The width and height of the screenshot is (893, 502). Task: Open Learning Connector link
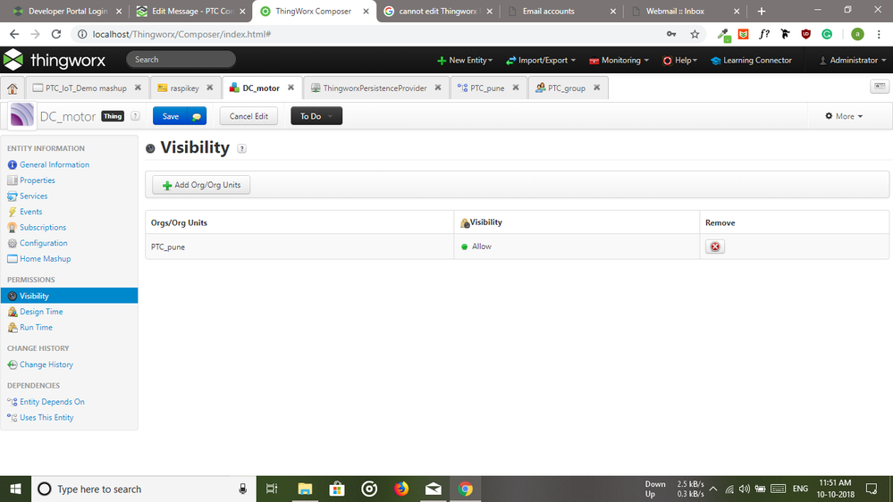tap(751, 61)
